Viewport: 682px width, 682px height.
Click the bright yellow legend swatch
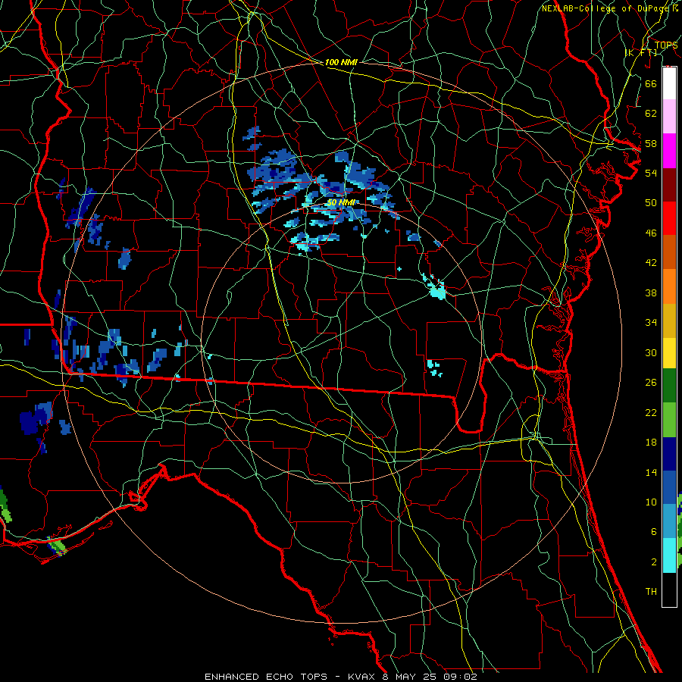(x=669, y=352)
